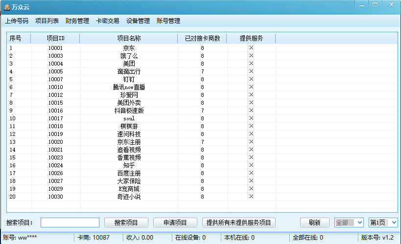The width and height of the screenshot is (401, 244).
Task: Toggle service X mark for 追看视频 row
Action: coord(251,150)
